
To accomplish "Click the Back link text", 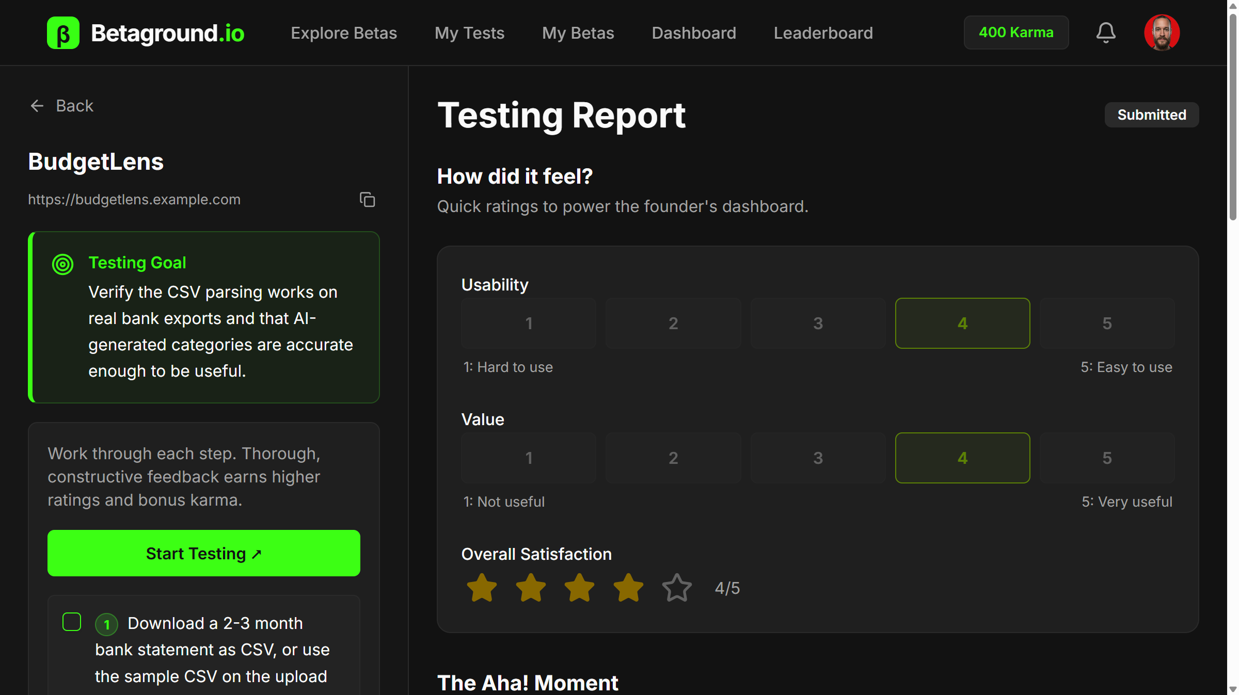I will (74, 106).
